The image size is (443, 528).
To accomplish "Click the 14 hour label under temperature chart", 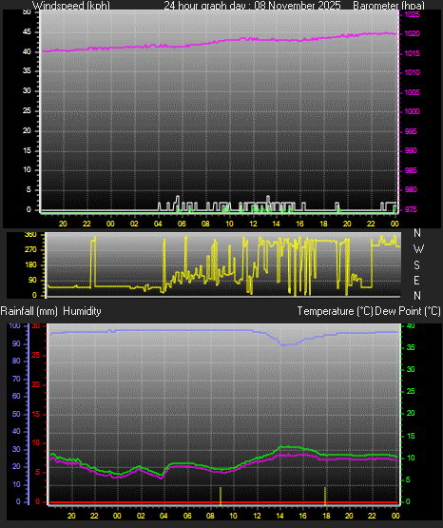I will coord(279,516).
